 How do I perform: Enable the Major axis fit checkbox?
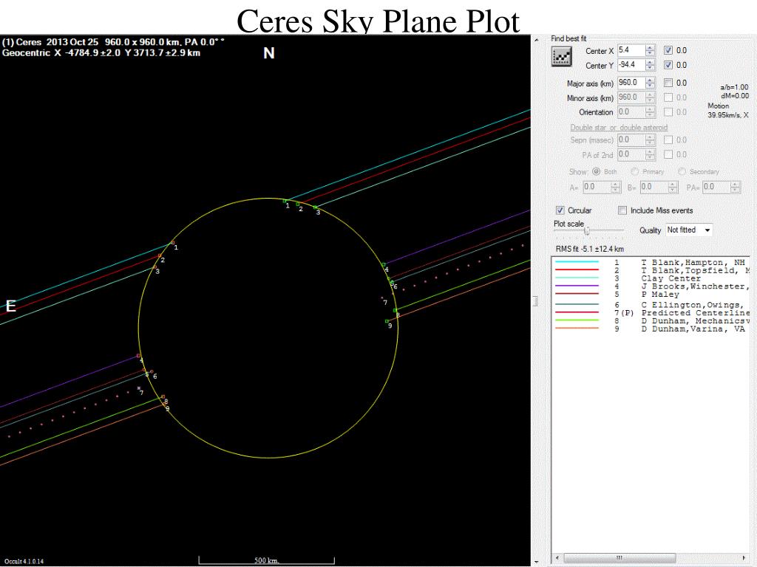coord(668,83)
